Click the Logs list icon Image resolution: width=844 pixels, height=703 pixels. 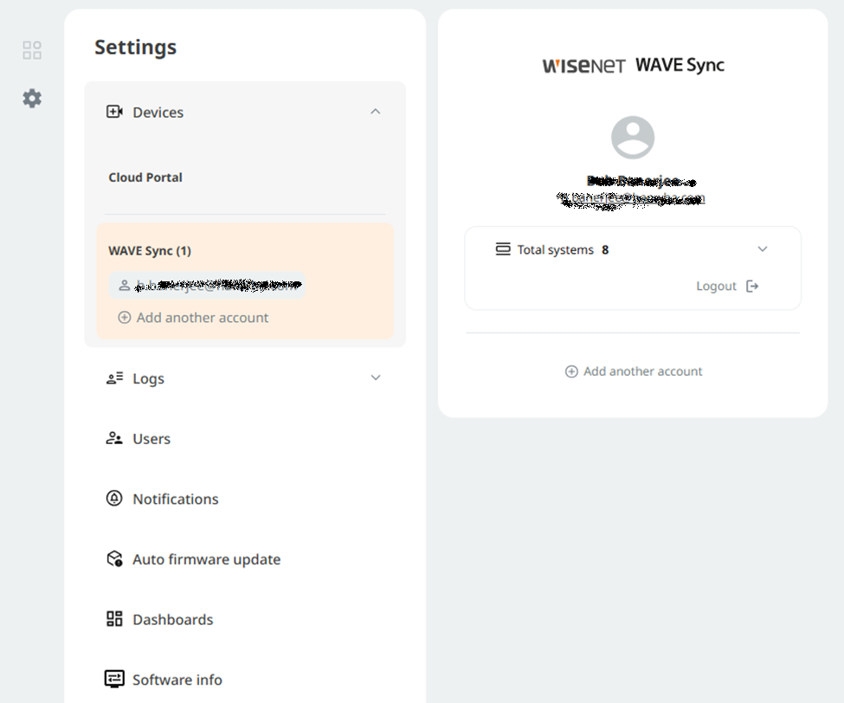click(x=114, y=377)
